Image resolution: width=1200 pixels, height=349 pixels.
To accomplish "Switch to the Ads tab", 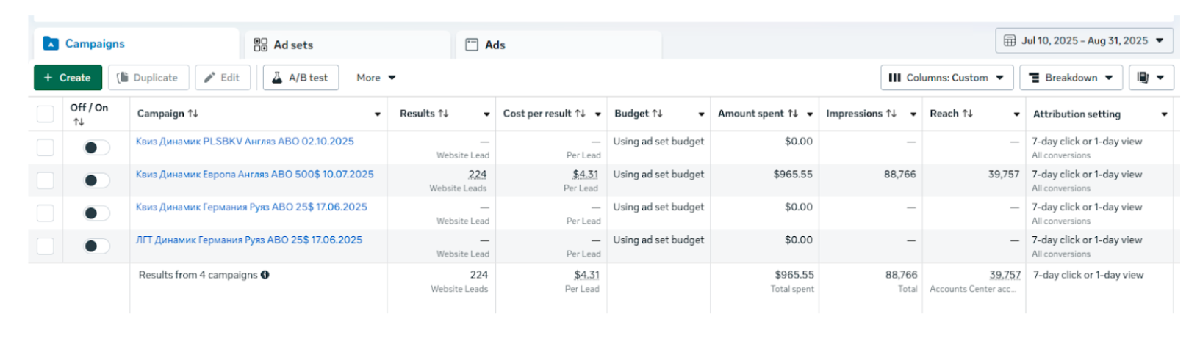I will tap(495, 45).
